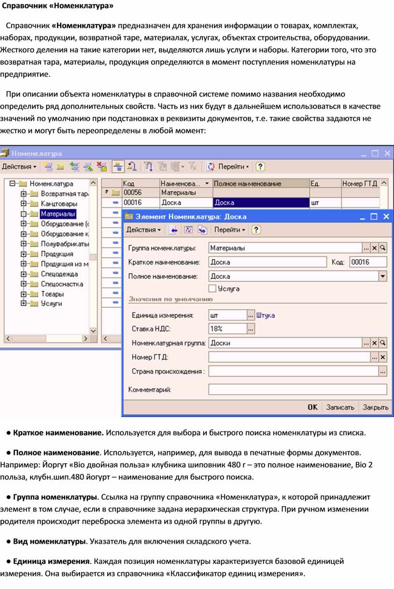Click the list's vertical scrollbar up arrow
The height and width of the screenshot is (589, 394).
click(x=384, y=184)
